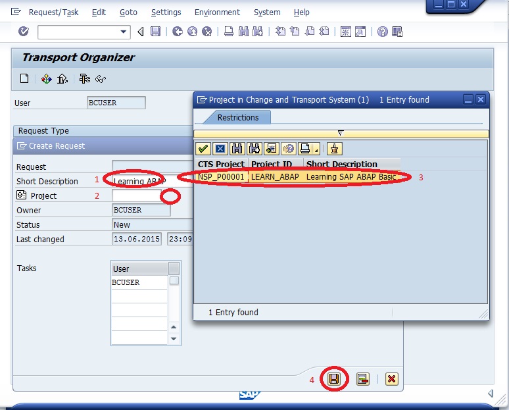This screenshot has height=410, width=509.
Task: Open the Request/Task menu
Action: point(53,13)
